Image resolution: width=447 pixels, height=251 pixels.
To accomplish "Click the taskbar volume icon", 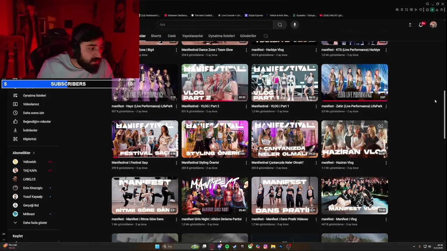I will coord(429,246).
